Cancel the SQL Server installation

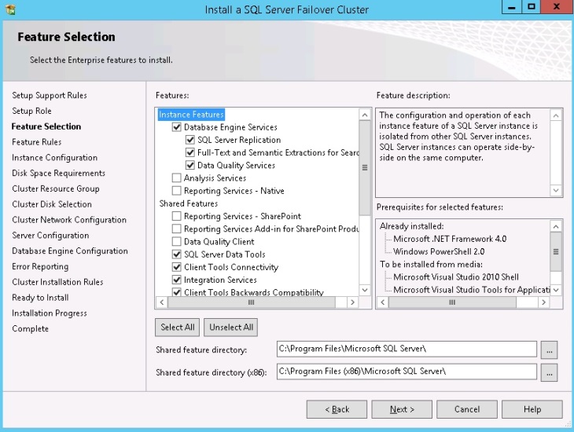click(467, 409)
